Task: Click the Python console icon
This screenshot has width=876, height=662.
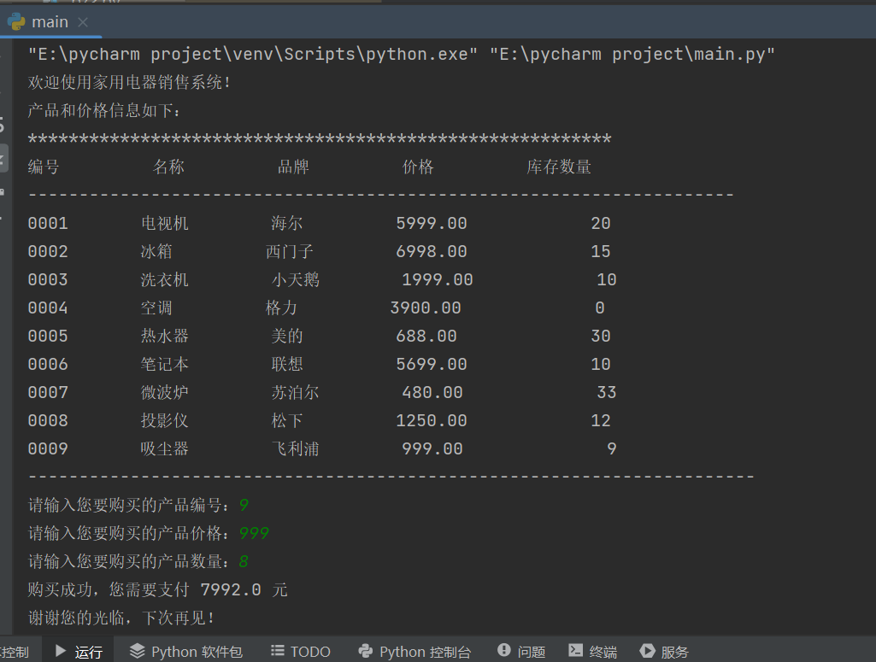Action: click(x=366, y=650)
